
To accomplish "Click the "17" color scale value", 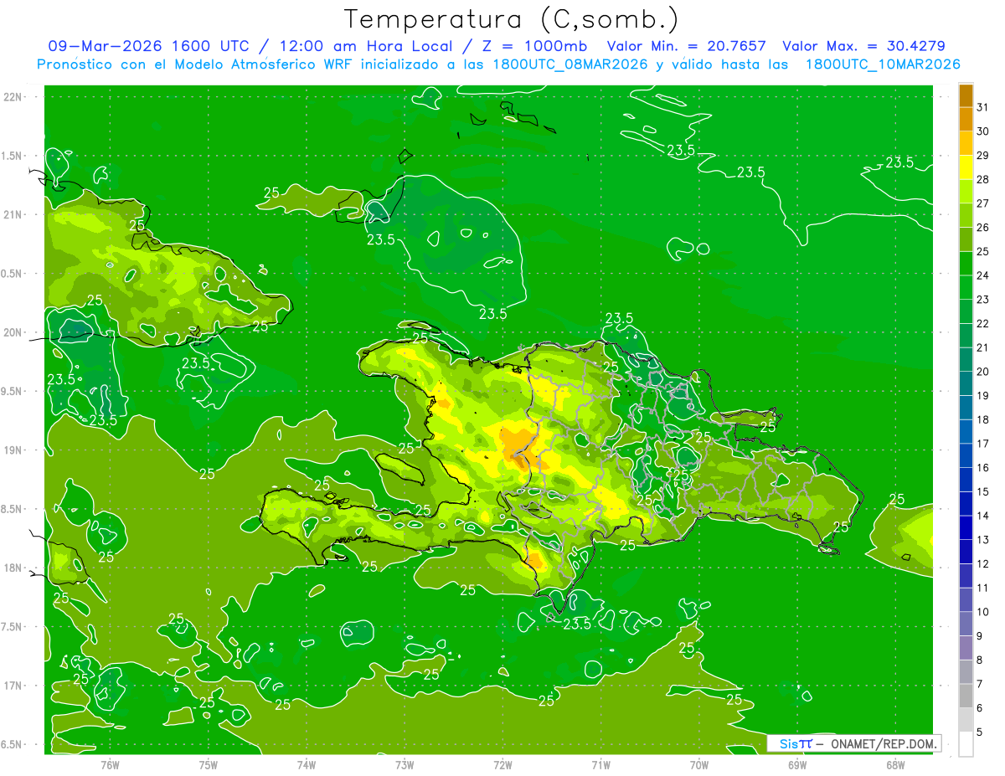I will click(983, 444).
